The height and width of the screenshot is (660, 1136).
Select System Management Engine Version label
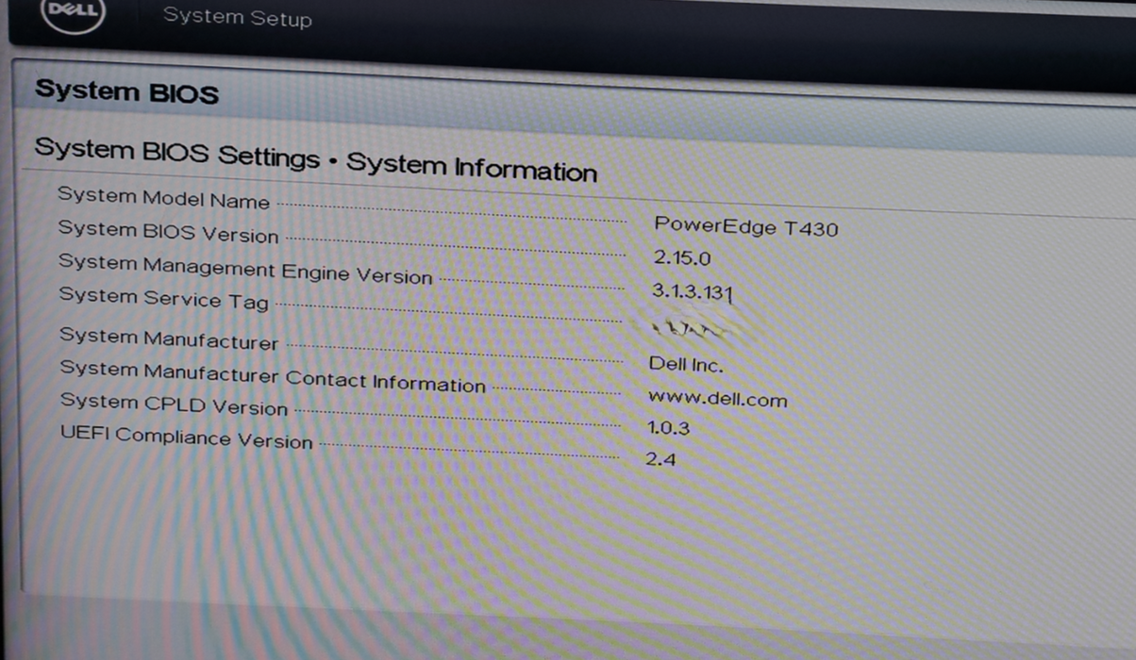tap(245, 269)
